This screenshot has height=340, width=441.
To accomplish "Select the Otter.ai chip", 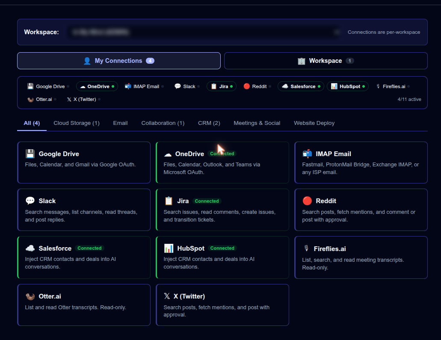I will click(41, 99).
